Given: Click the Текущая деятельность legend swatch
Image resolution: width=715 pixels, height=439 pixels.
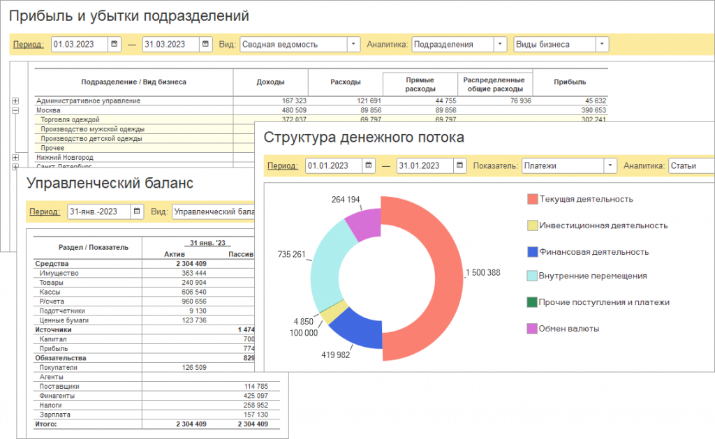Looking at the screenshot, I should tap(532, 199).
